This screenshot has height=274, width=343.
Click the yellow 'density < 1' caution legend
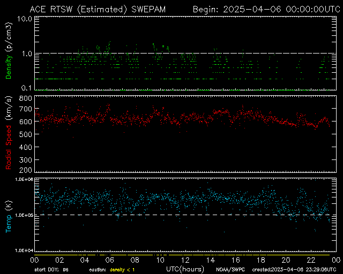point(122,270)
